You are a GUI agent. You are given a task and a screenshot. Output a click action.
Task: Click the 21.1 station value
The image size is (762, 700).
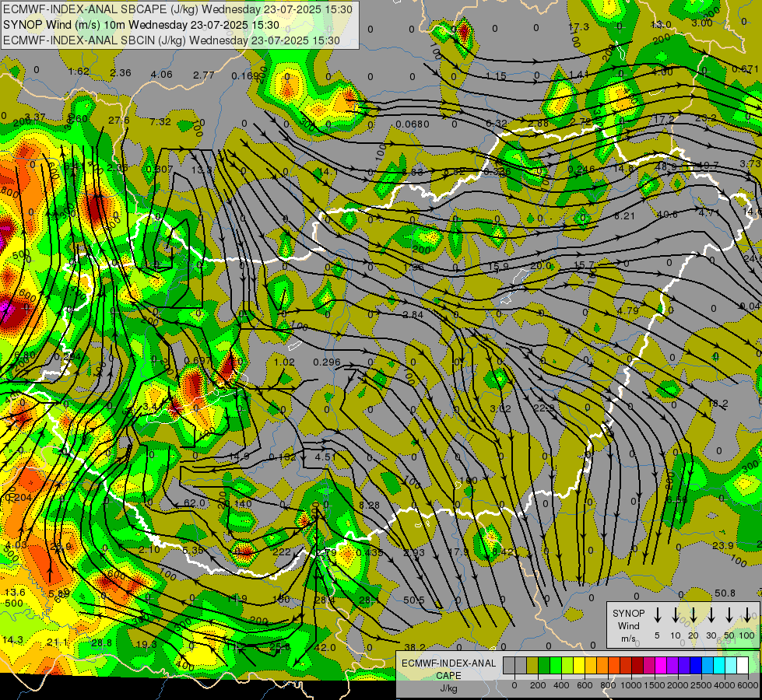click(58, 642)
